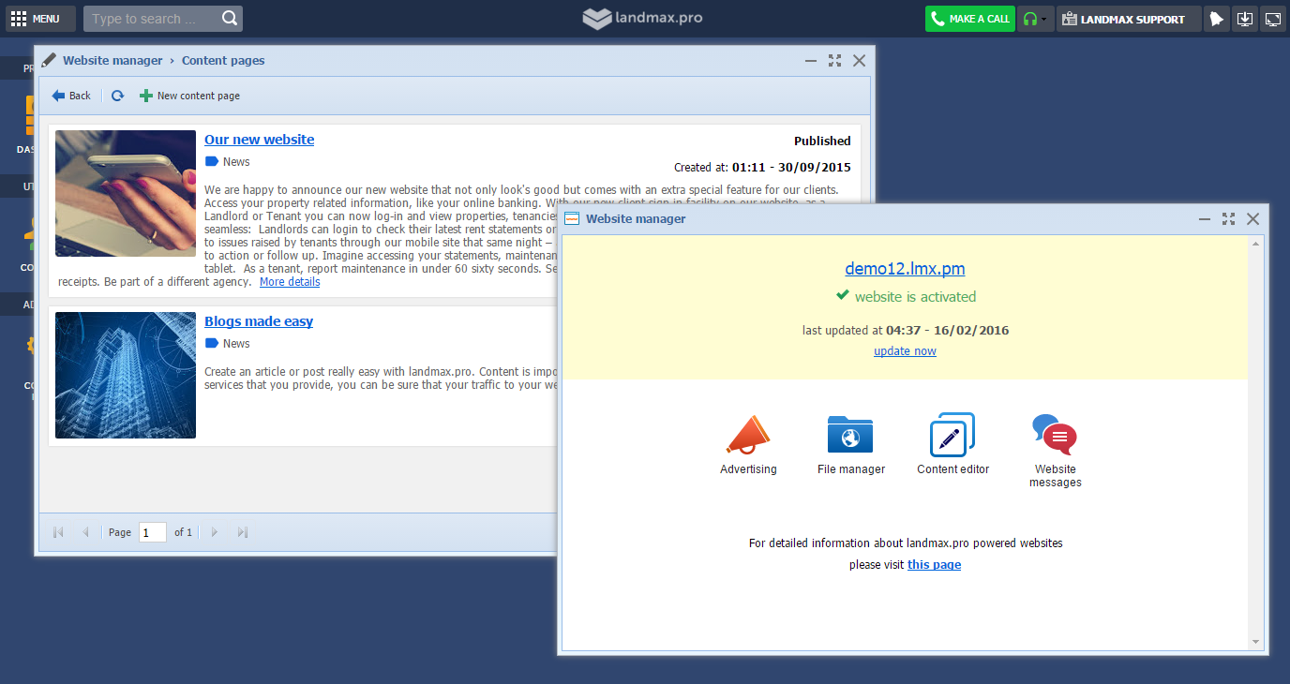The width and height of the screenshot is (1290, 684).
Task: Click Website manager in the breadcrumb
Action: pyautogui.click(x=112, y=61)
